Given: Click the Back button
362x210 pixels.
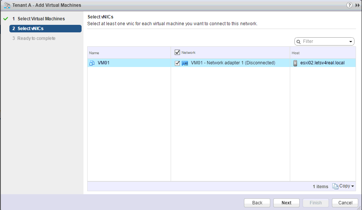Looking at the screenshot, I should click(x=257, y=203).
